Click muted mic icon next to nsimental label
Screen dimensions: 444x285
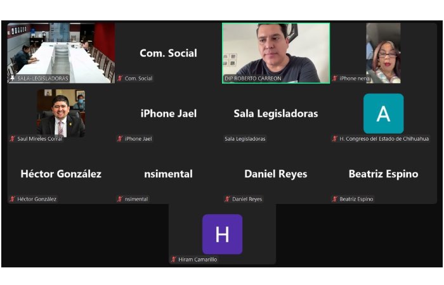point(120,199)
